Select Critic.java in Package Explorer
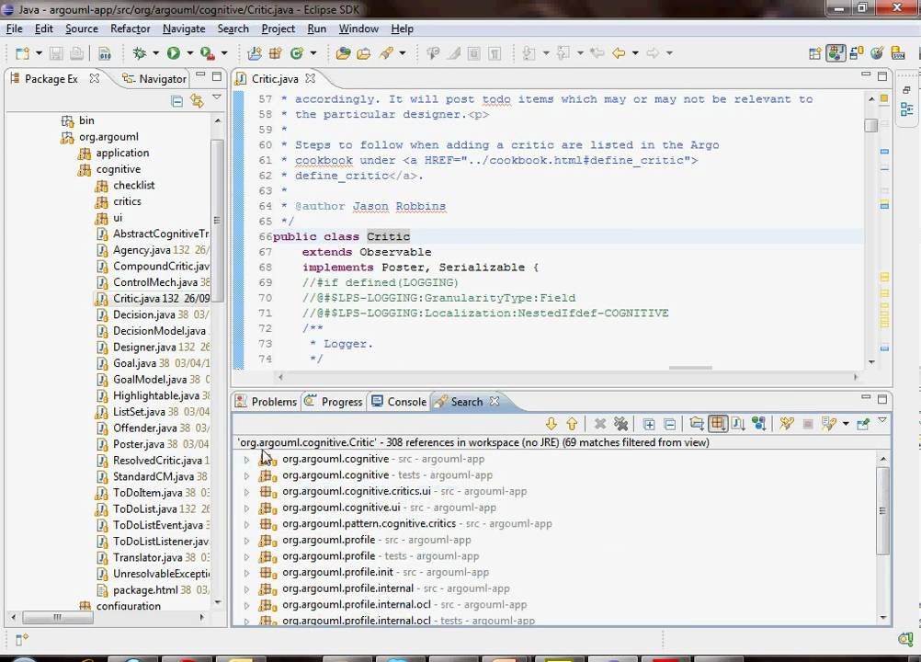 tap(152, 299)
